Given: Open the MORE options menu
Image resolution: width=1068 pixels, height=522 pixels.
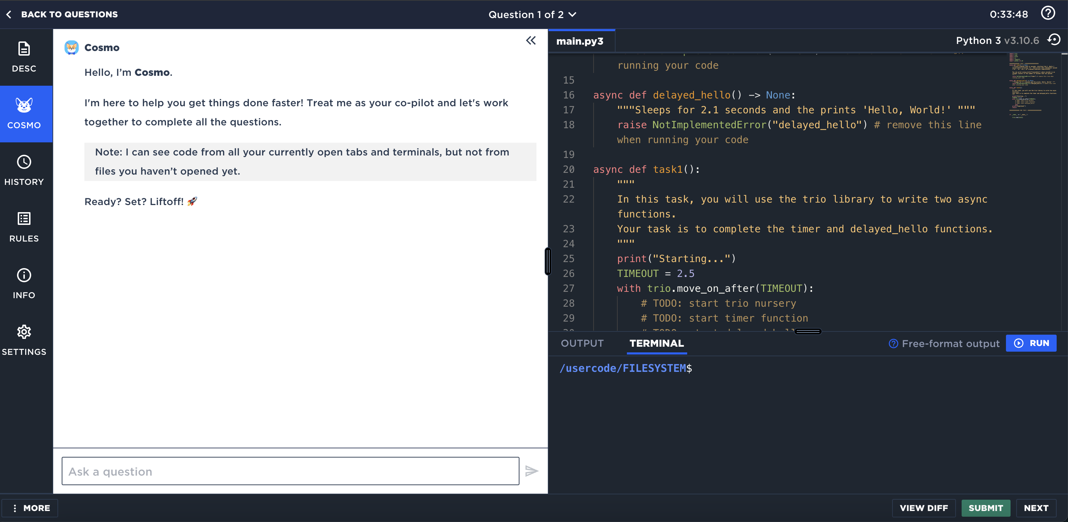Looking at the screenshot, I should pyautogui.click(x=30, y=508).
